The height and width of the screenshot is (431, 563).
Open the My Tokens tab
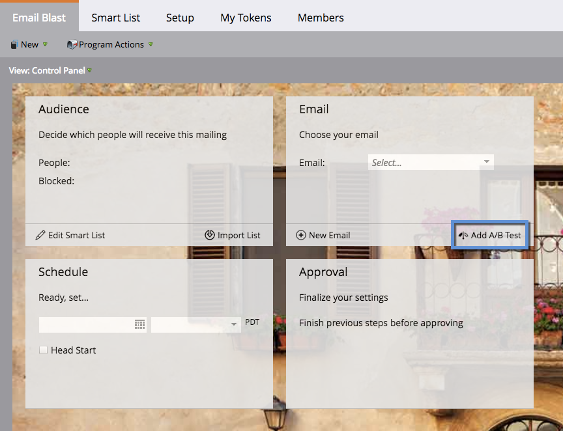point(246,18)
